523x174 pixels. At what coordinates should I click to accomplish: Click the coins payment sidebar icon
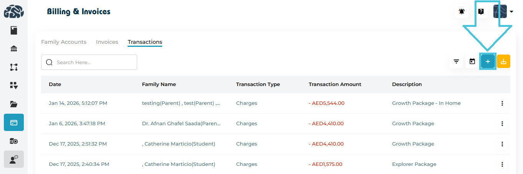click(14, 141)
